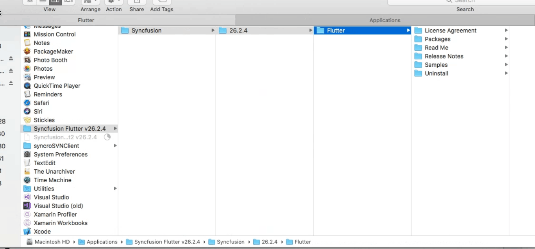Expand arrow beside Syncfusion Flutter v26.2.4
Screen dimensions: 535x249
(115, 129)
